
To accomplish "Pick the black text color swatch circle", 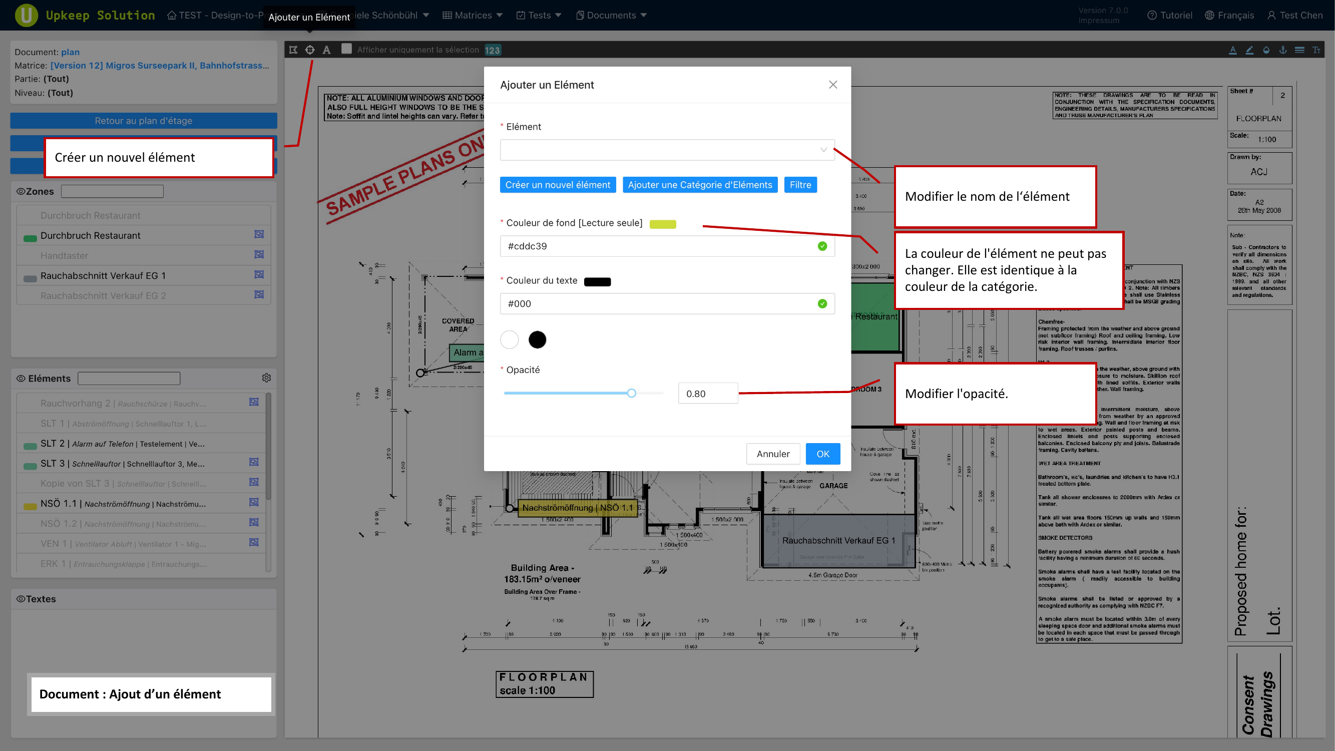I will point(537,339).
